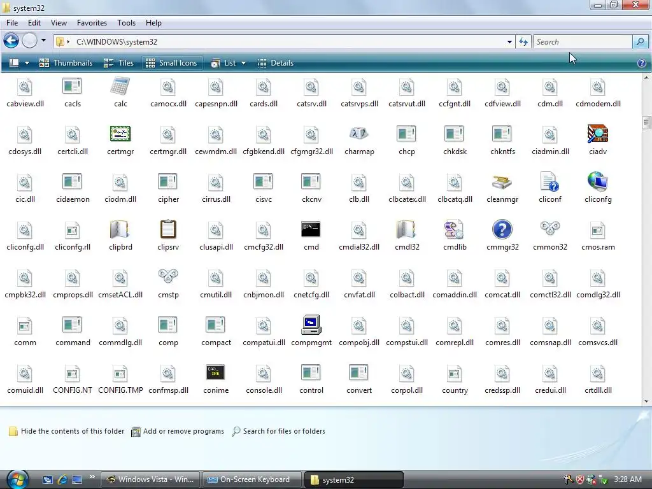
Task: Open the File menu
Action: (12, 23)
